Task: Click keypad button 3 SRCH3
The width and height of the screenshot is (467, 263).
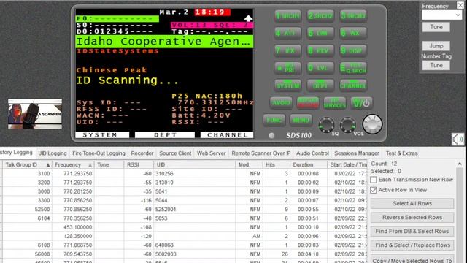Action: [353, 16]
